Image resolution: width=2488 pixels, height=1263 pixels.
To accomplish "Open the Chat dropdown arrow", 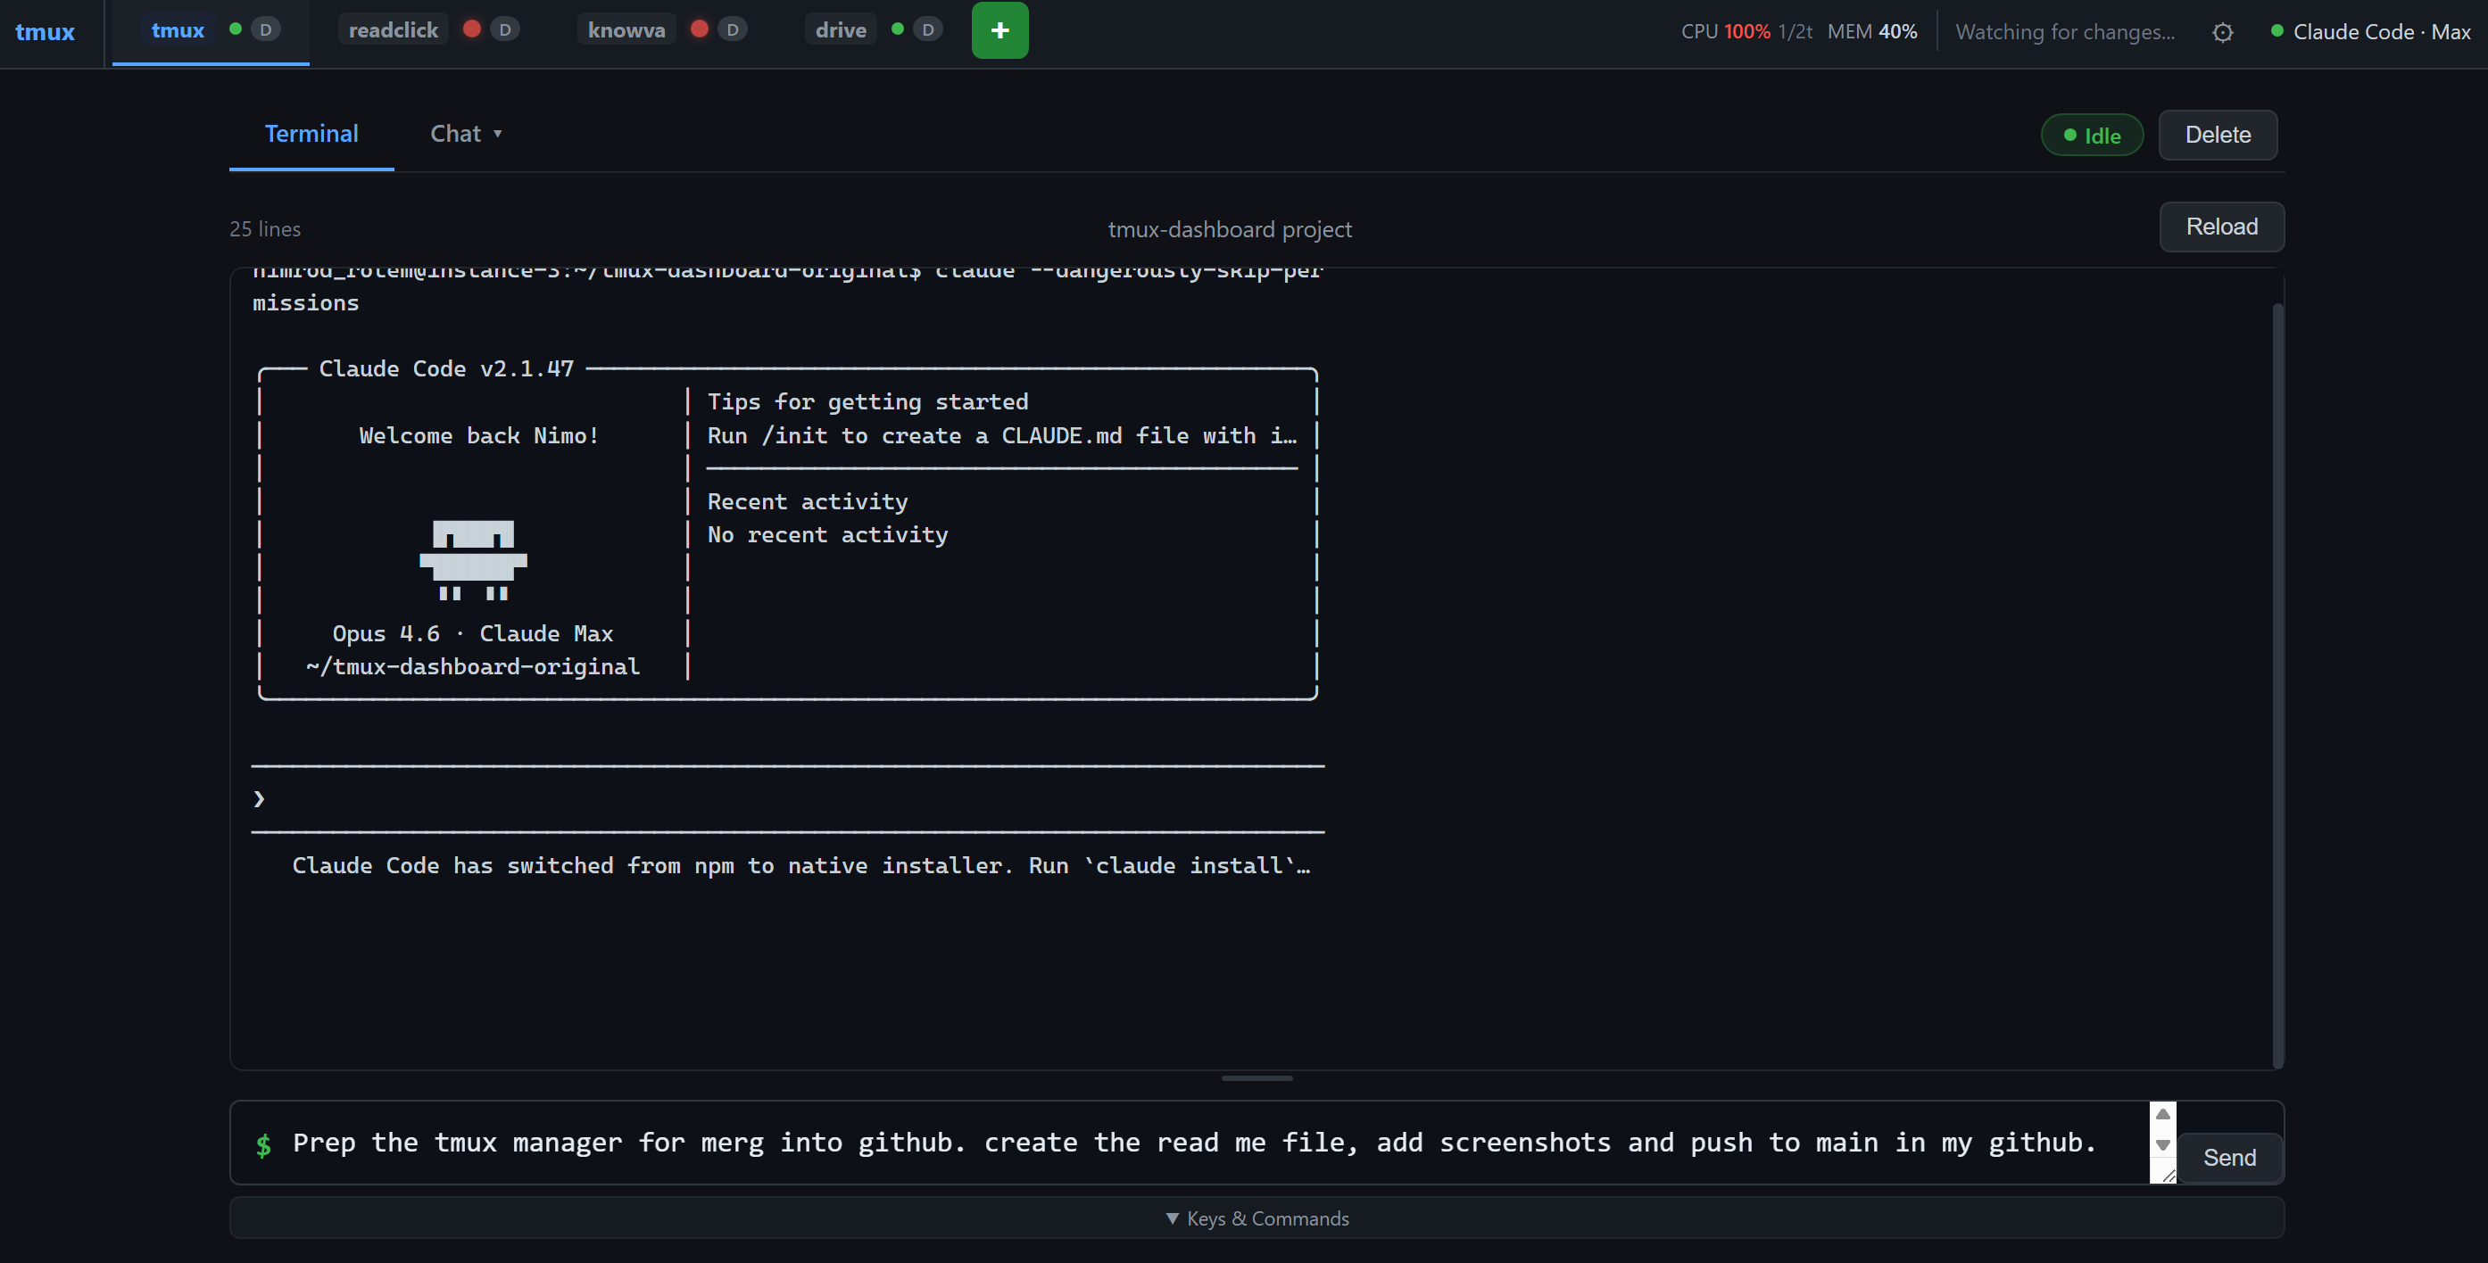I will click(x=496, y=134).
